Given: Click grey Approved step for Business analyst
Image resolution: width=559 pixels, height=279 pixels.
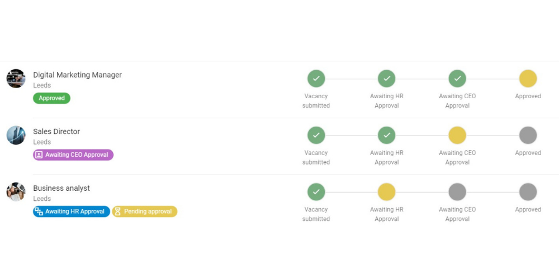Looking at the screenshot, I should [x=528, y=192].
